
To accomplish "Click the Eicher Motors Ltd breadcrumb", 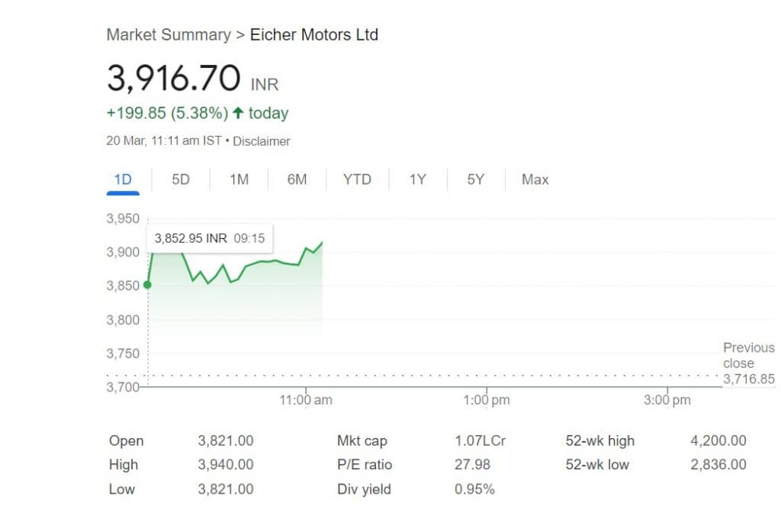I will 314,34.
